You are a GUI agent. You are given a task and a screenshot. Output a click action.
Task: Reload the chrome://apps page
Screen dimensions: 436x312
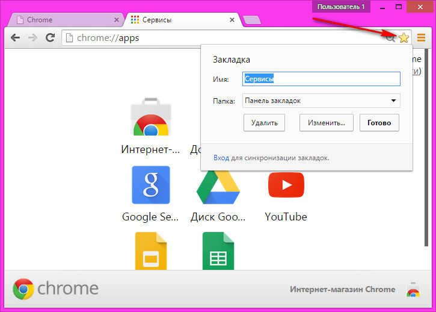click(50, 37)
